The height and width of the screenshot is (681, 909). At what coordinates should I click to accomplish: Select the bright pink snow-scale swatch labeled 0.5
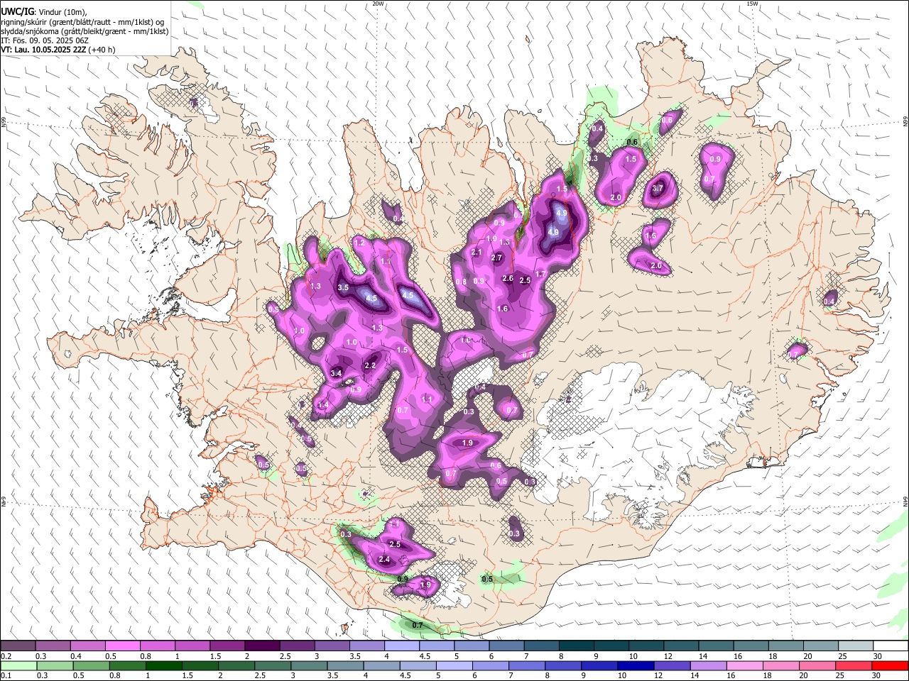point(122,646)
